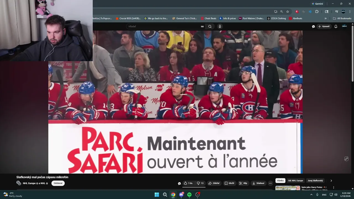
Task: Open the Info & prices bookmark
Action: click(228, 19)
